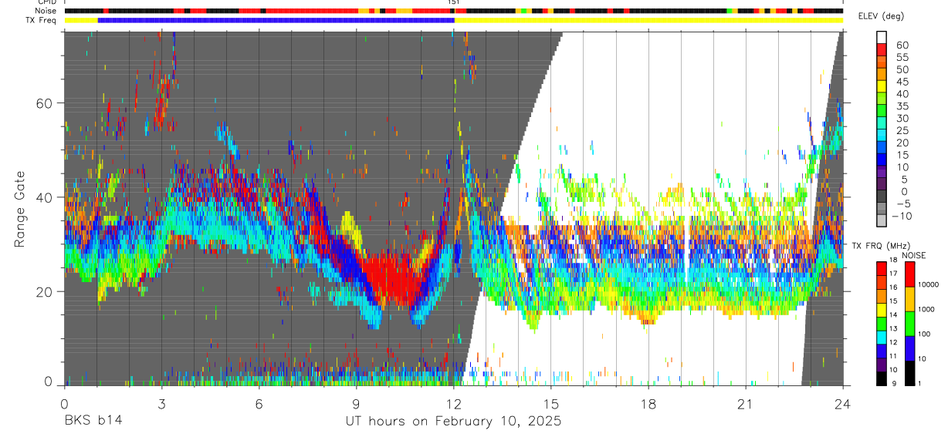The width and height of the screenshot is (948, 437).
Task: Click the '45' label on ELEV legend
Action: click(901, 82)
